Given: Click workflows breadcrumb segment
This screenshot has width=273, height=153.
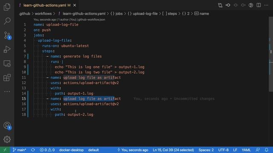Looking at the screenshot, I should click(x=43, y=14).
